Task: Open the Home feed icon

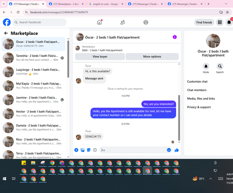Action: (99, 22)
